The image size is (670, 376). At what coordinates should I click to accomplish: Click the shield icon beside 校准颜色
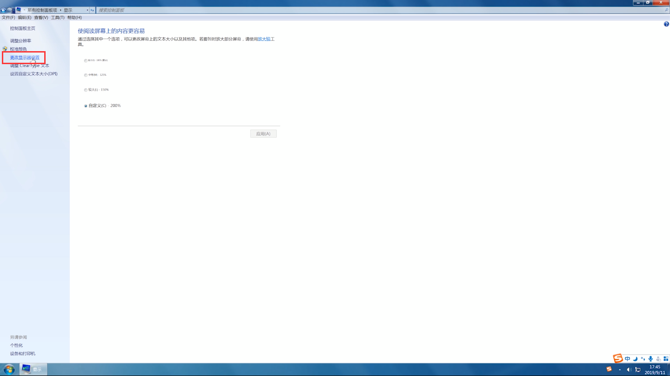[5, 49]
